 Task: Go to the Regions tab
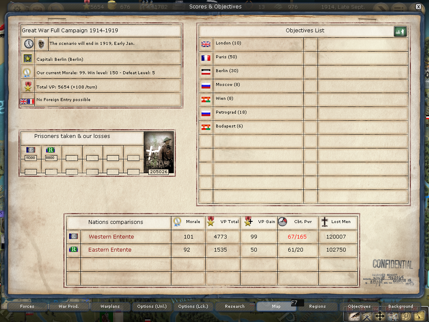317,306
